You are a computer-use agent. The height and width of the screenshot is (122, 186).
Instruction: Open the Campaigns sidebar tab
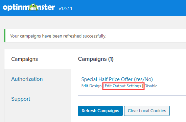pos(24,59)
